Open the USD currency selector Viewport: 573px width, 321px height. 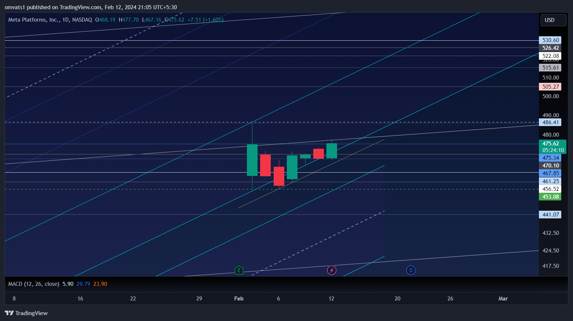(x=553, y=20)
